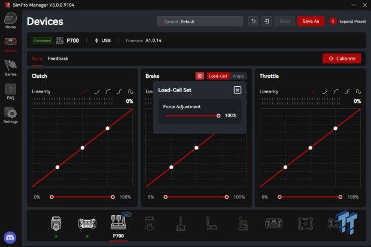Click the Save As button
Screen dimensions: 371x247
[x=311, y=22]
